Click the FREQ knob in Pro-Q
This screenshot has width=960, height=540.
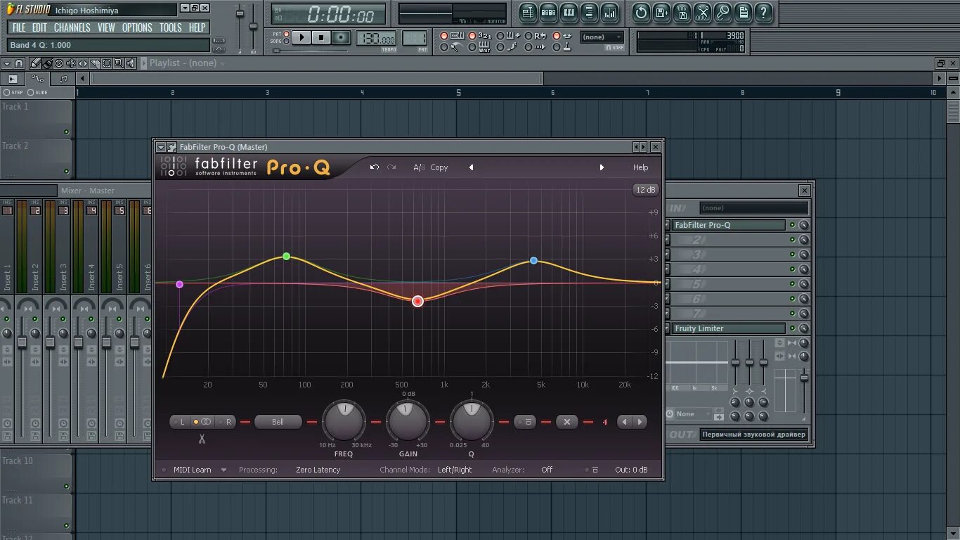tap(344, 420)
